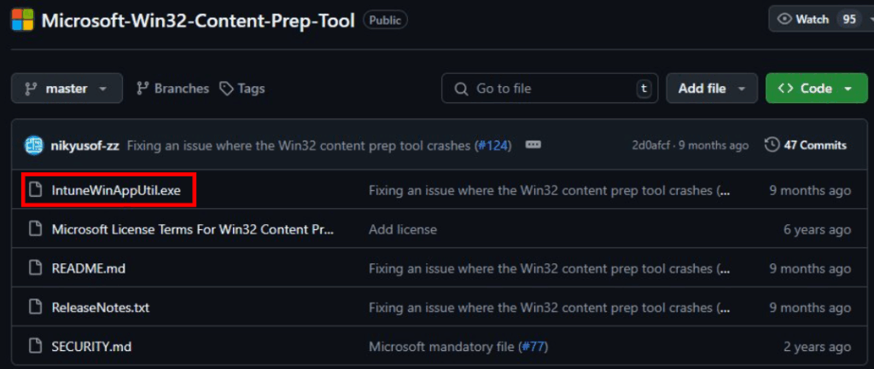Open commit message on README.md row
This screenshot has width=874, height=369.
(x=550, y=268)
